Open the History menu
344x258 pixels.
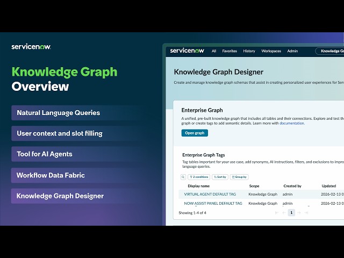(249, 51)
